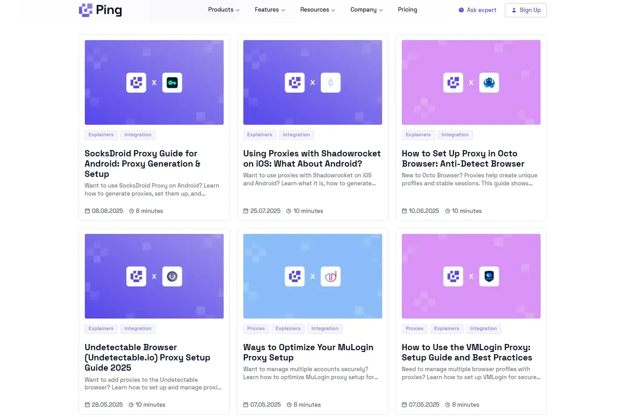Click the Ask expert question-mark icon
The height and width of the screenshot is (417, 625).
(461, 10)
